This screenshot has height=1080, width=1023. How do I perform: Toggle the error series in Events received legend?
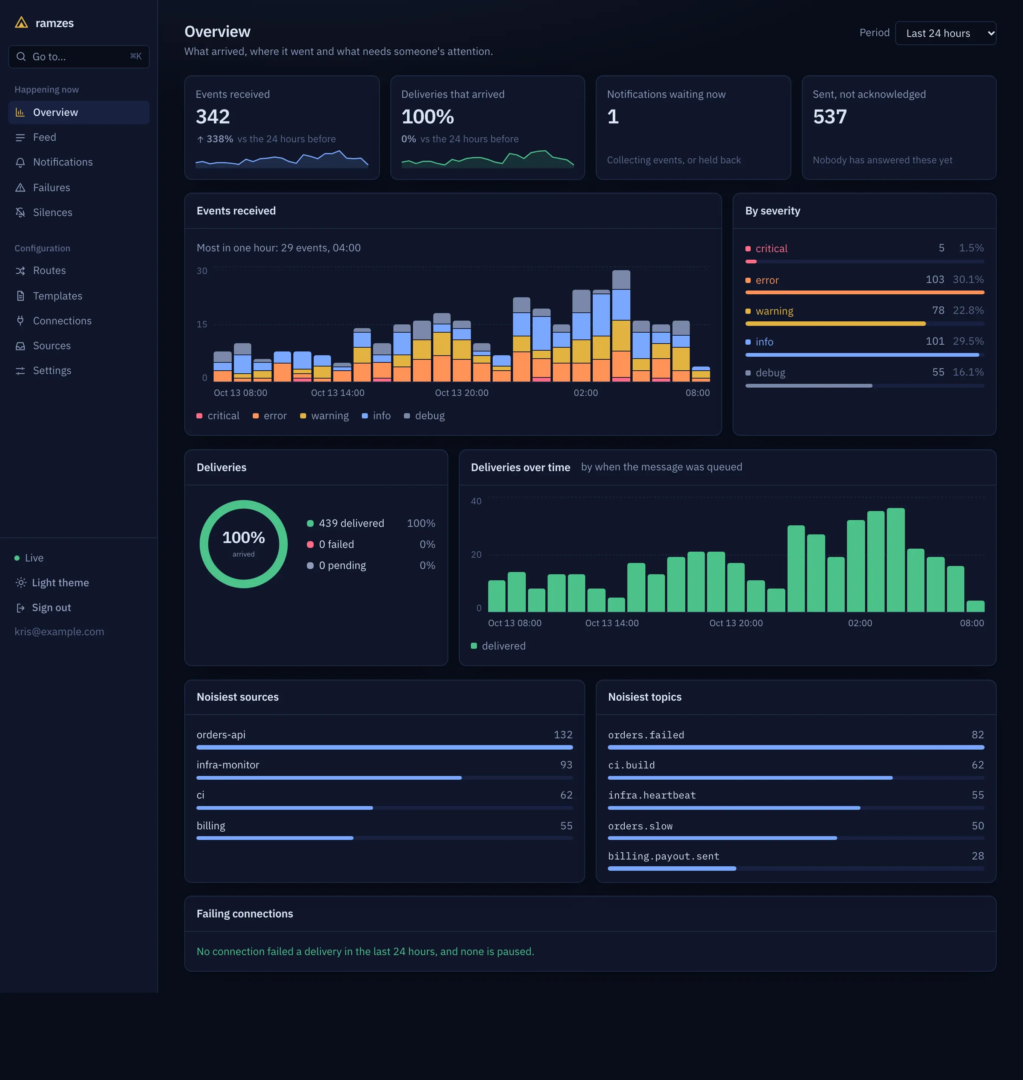(x=270, y=416)
